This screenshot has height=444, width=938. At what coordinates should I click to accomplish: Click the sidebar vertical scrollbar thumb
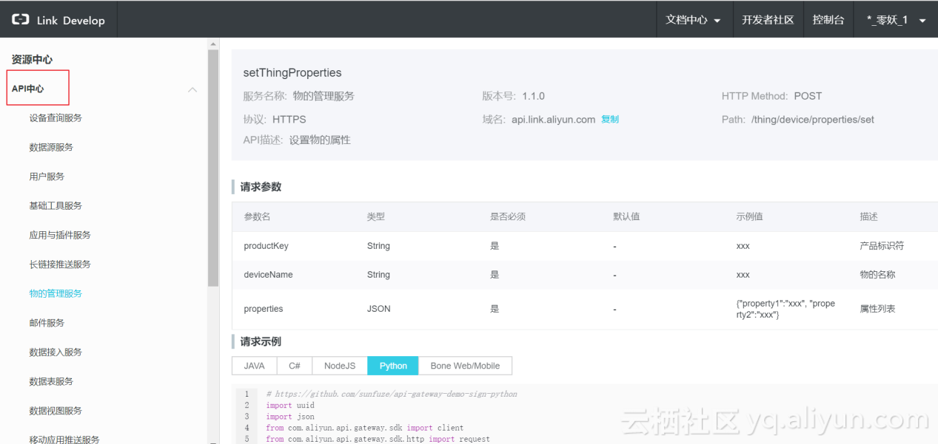click(x=213, y=168)
